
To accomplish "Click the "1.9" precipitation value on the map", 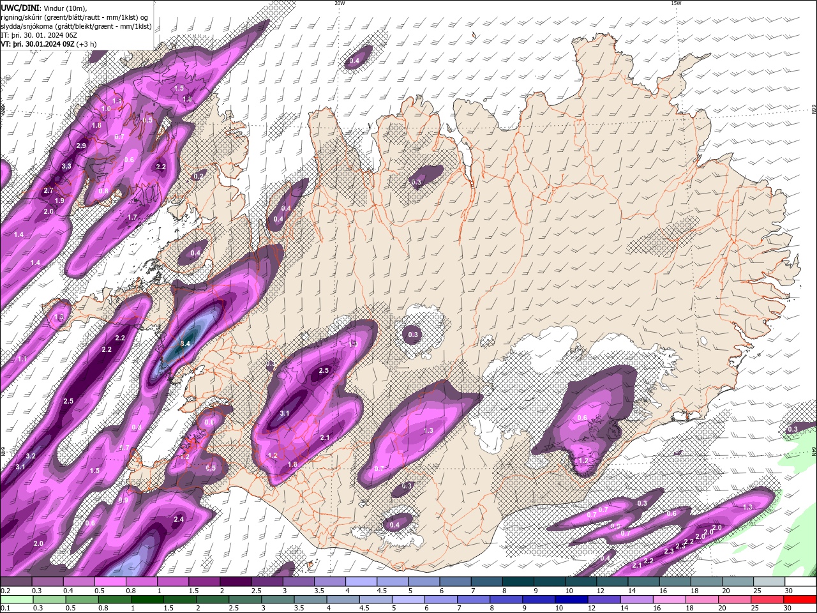I will click(59, 201).
